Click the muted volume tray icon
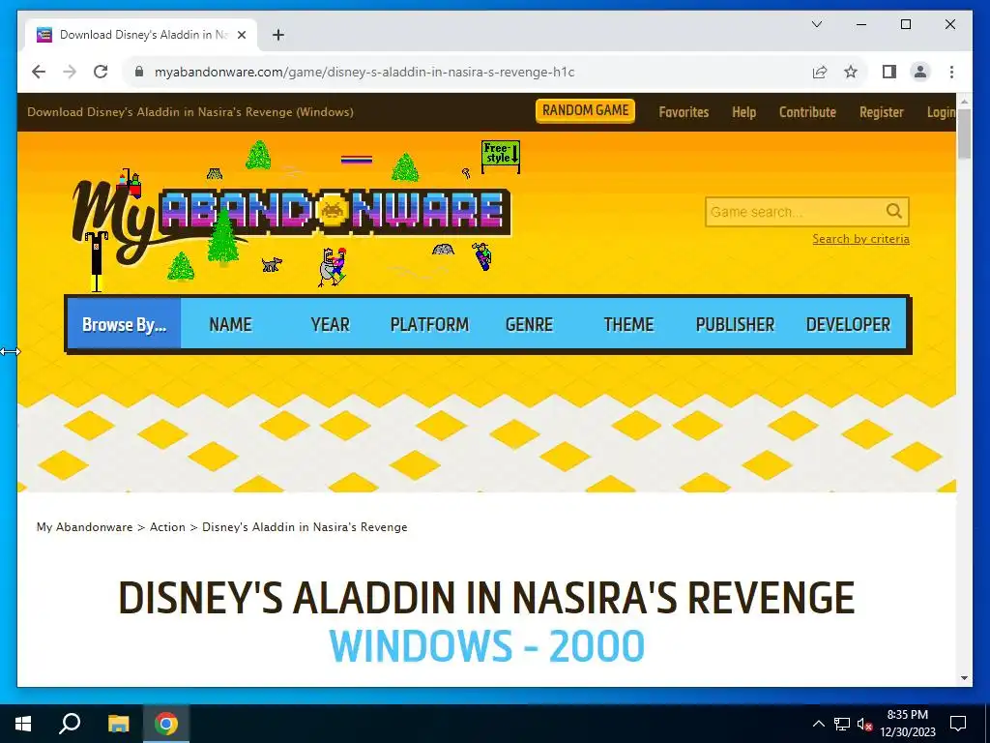 click(x=865, y=724)
